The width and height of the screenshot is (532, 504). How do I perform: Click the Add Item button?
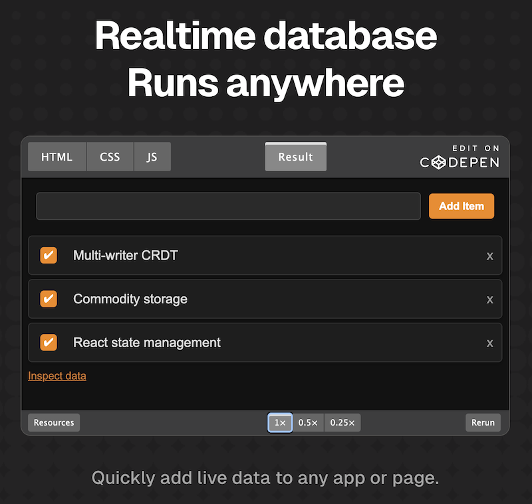click(461, 206)
